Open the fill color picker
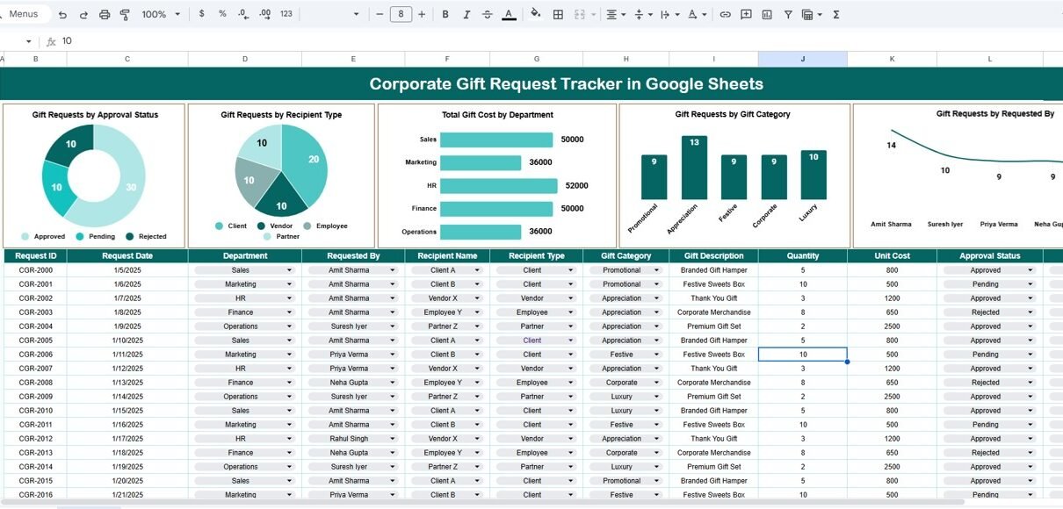 536,15
